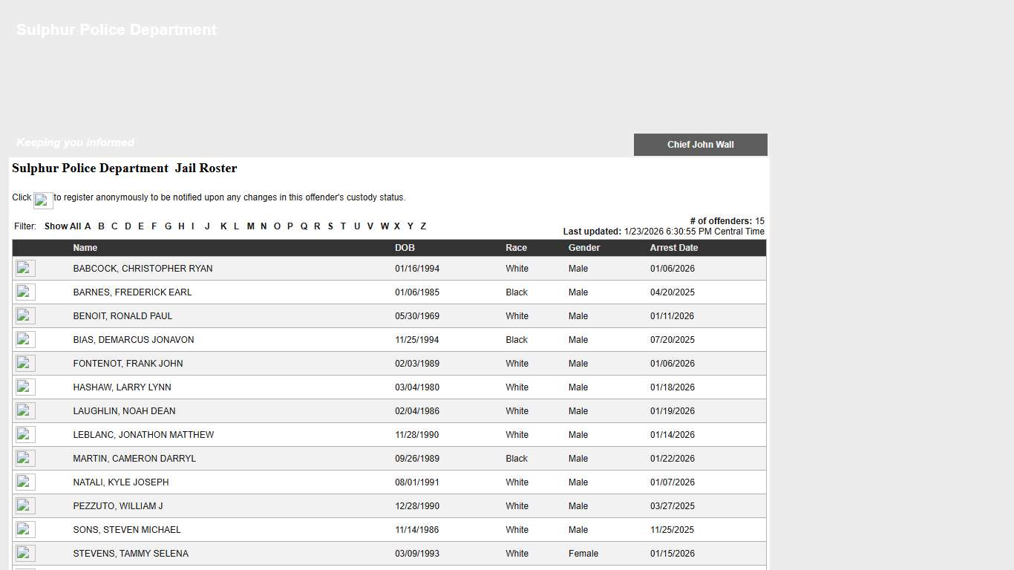
Task: Click the icon next to Fontenot, Frank John
Action: click(x=25, y=364)
